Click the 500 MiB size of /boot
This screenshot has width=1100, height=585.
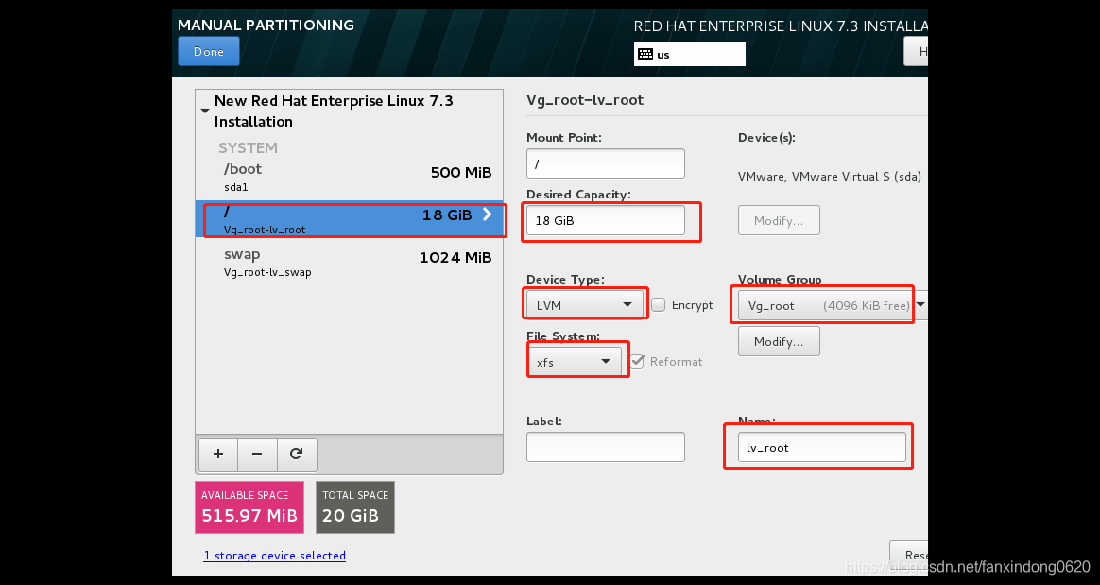pyautogui.click(x=461, y=173)
